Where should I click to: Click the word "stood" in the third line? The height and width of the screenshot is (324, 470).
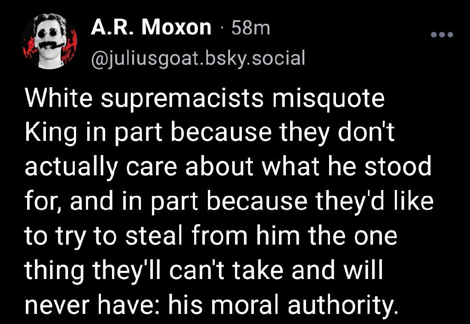pos(398,167)
